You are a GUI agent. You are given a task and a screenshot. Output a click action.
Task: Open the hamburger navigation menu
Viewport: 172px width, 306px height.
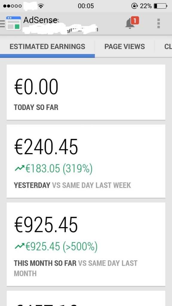pos(2,24)
